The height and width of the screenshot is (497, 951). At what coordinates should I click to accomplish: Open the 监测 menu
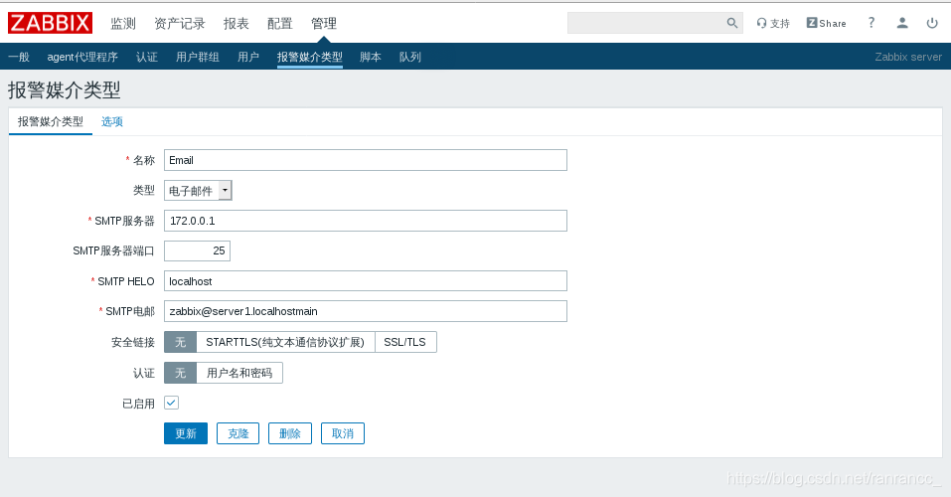(123, 24)
